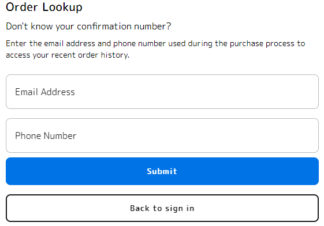The image size is (324, 226).
Task: Click the Order Lookup heading
Action: 44,7
